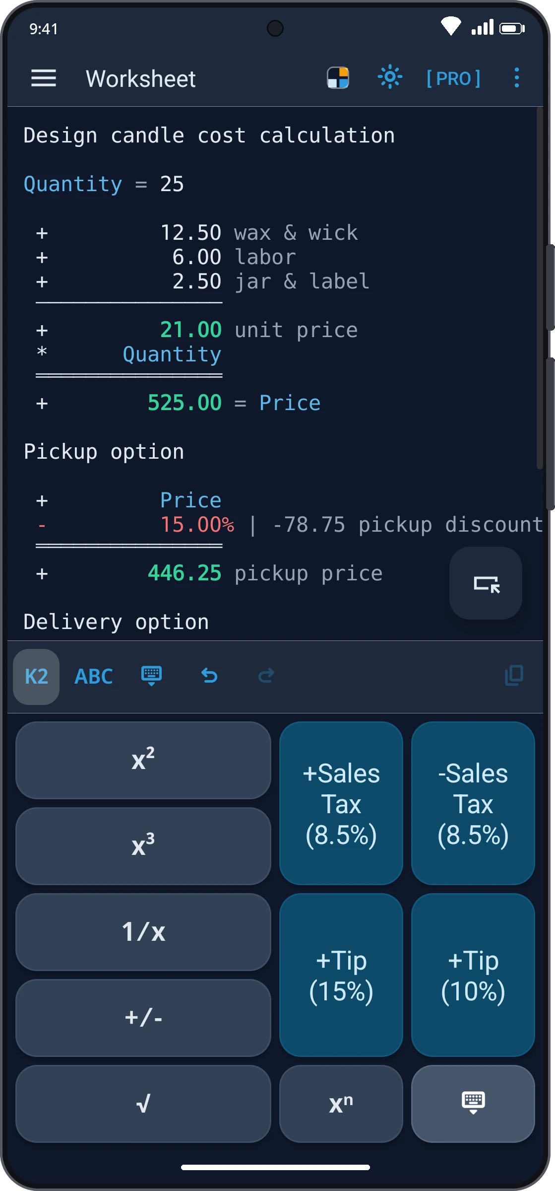The image size is (555, 1191).
Task: Switch to the ABC keyboard tab
Action: [x=93, y=677]
